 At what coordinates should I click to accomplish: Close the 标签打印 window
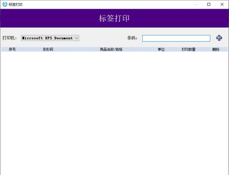(222, 4)
